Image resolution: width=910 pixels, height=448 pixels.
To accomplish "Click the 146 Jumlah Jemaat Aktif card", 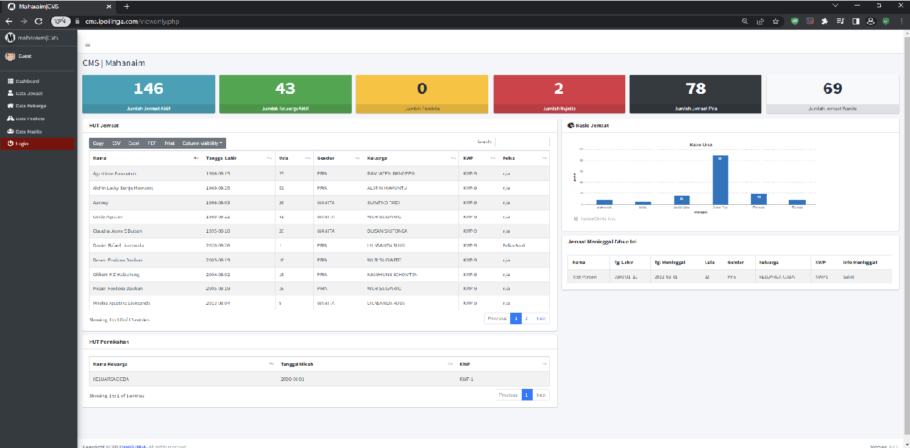I will (149, 94).
